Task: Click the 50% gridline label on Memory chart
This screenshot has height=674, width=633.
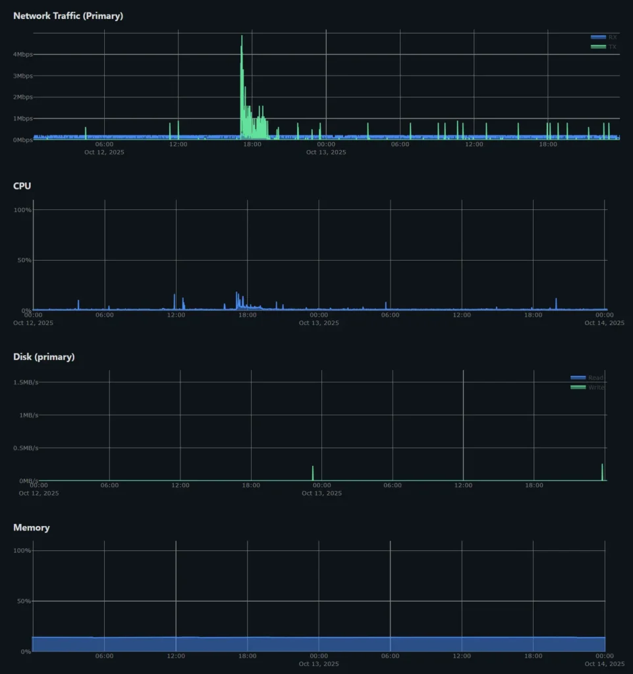Action: point(22,601)
